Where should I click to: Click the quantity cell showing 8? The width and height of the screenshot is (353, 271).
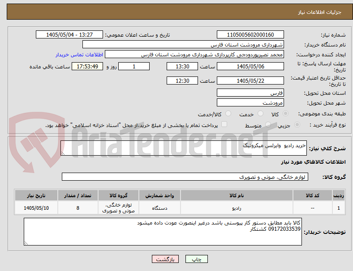77,208
